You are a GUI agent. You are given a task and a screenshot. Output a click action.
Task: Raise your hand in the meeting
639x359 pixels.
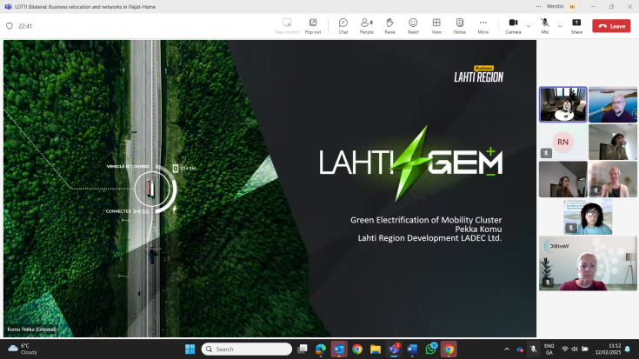pos(390,26)
